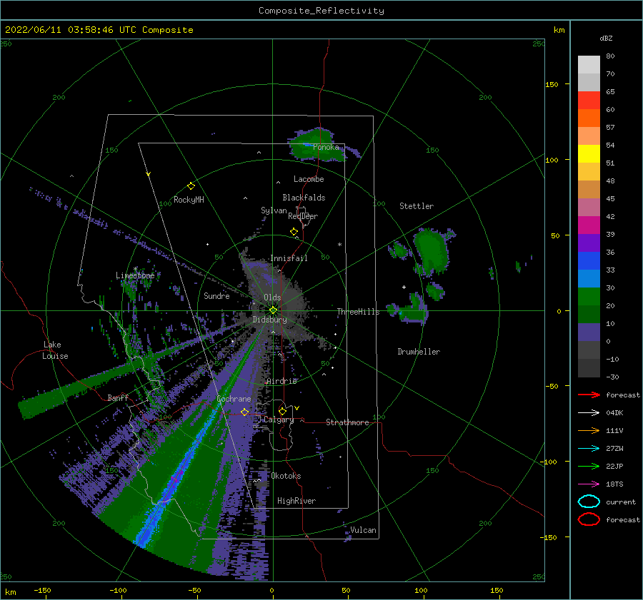Click the Airdrie town label
643x600 pixels.
point(281,381)
